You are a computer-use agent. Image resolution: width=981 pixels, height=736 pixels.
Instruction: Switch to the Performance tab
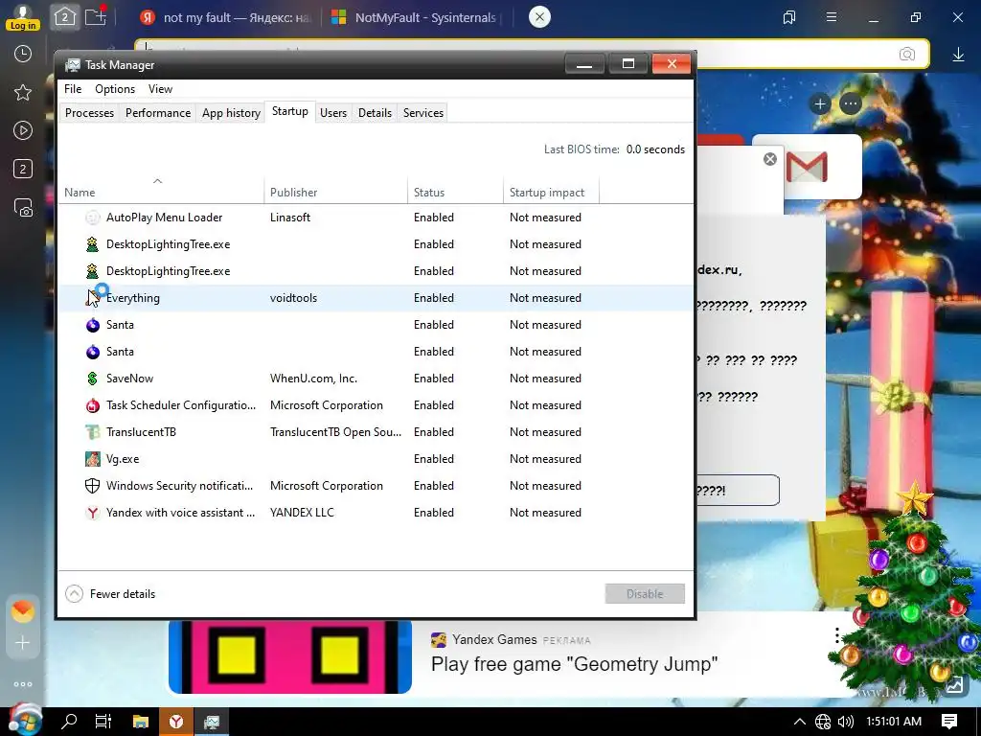click(x=158, y=113)
